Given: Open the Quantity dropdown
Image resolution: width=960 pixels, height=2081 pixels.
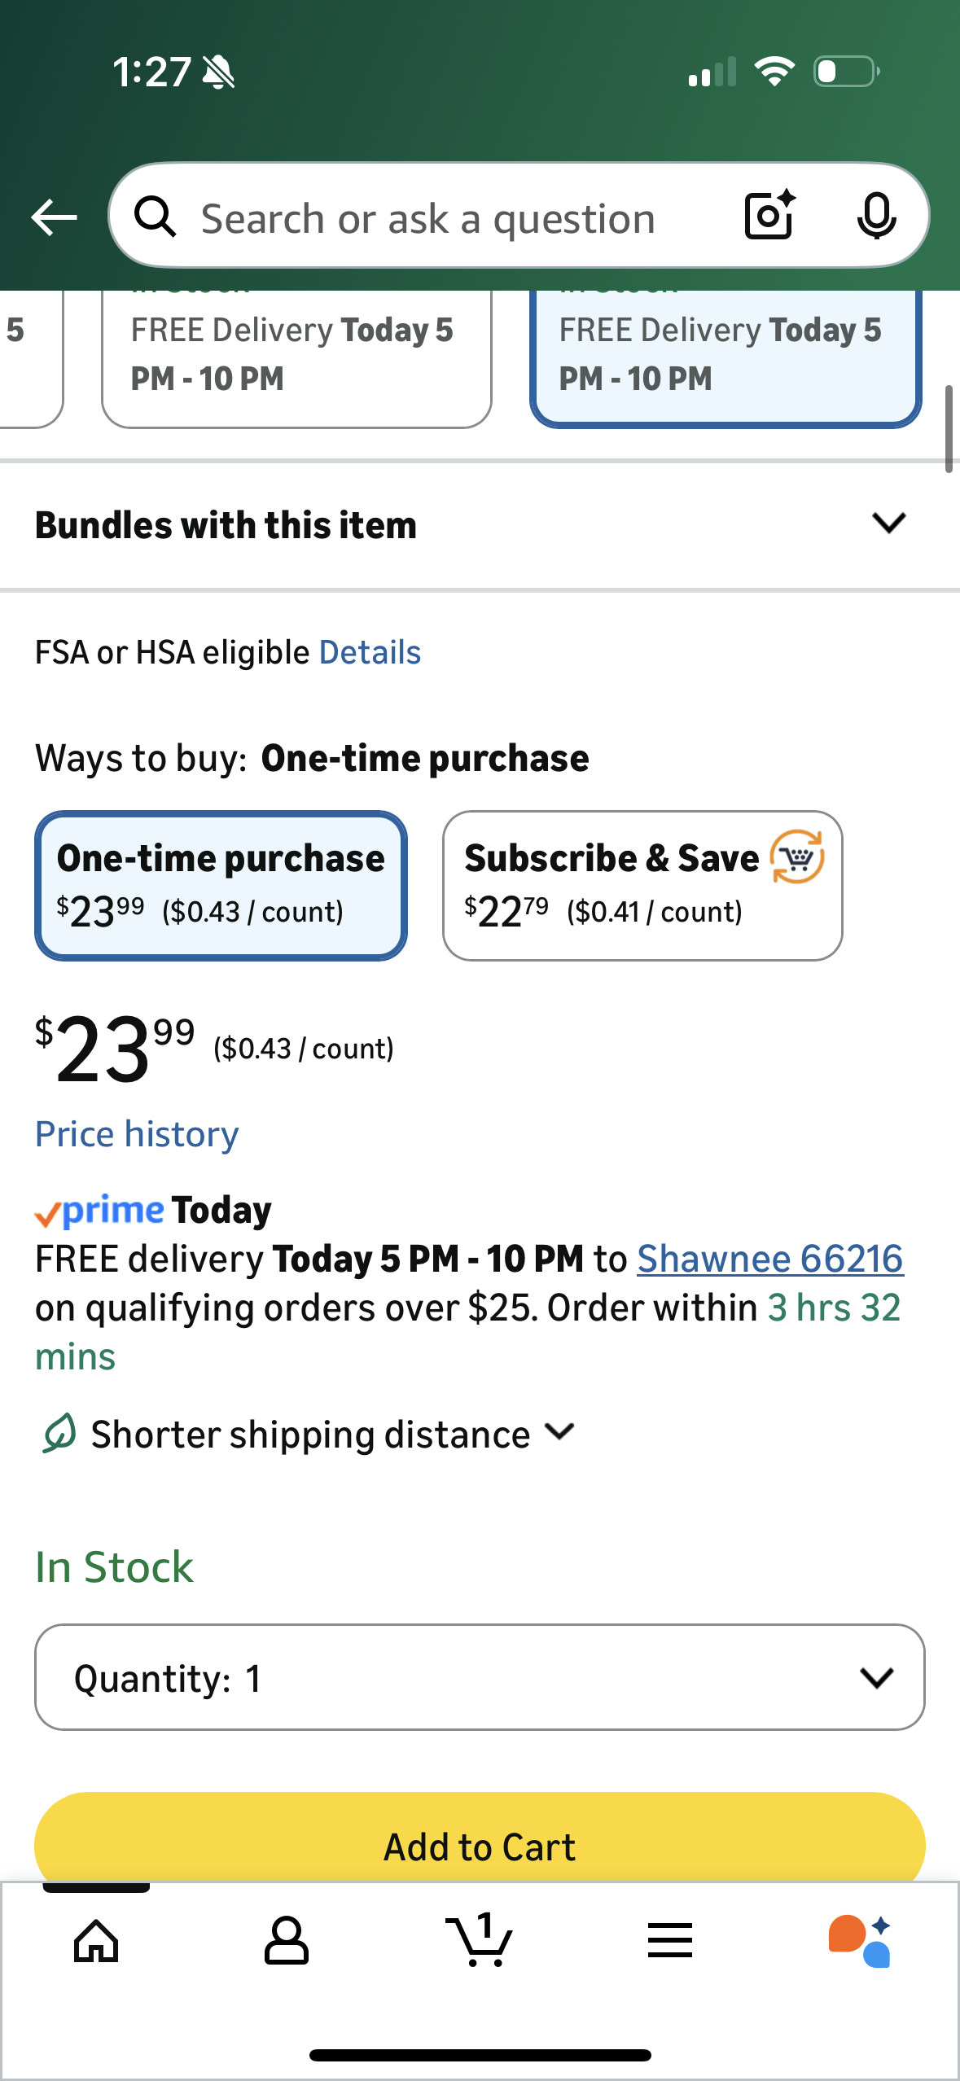Looking at the screenshot, I should [479, 1677].
